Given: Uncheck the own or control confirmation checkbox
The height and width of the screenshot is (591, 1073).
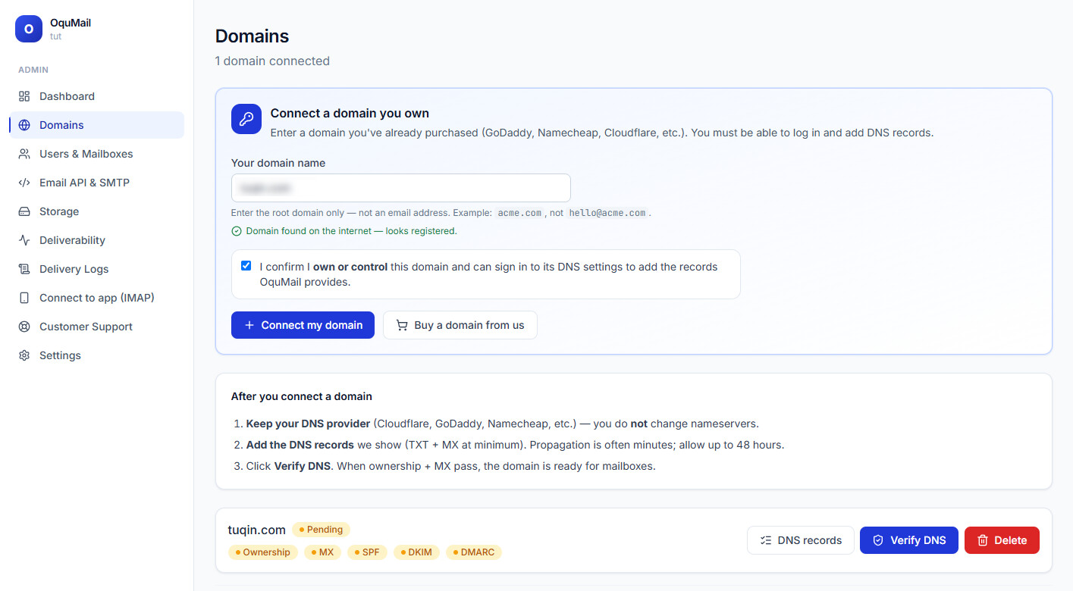Looking at the screenshot, I should pyautogui.click(x=246, y=266).
